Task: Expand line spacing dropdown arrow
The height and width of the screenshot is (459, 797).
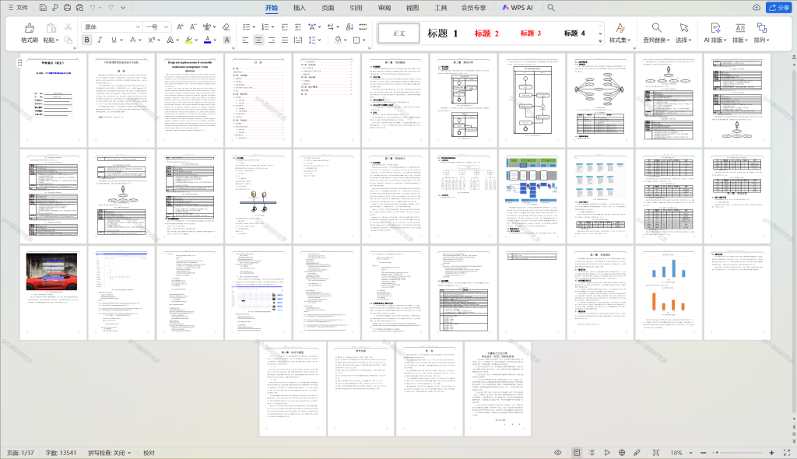Action: point(319,40)
